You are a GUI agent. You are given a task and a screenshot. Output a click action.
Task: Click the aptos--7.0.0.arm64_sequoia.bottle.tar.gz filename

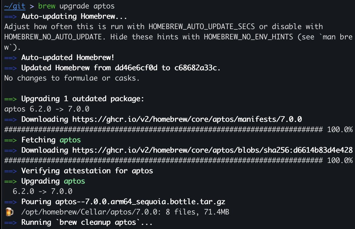pos(140,202)
